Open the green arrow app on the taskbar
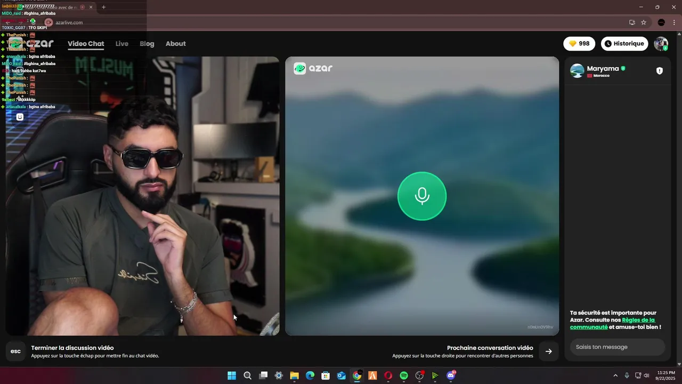This screenshot has height=384, width=682. coord(435,375)
